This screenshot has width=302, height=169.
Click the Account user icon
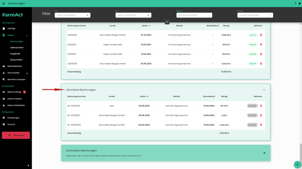point(4,124)
